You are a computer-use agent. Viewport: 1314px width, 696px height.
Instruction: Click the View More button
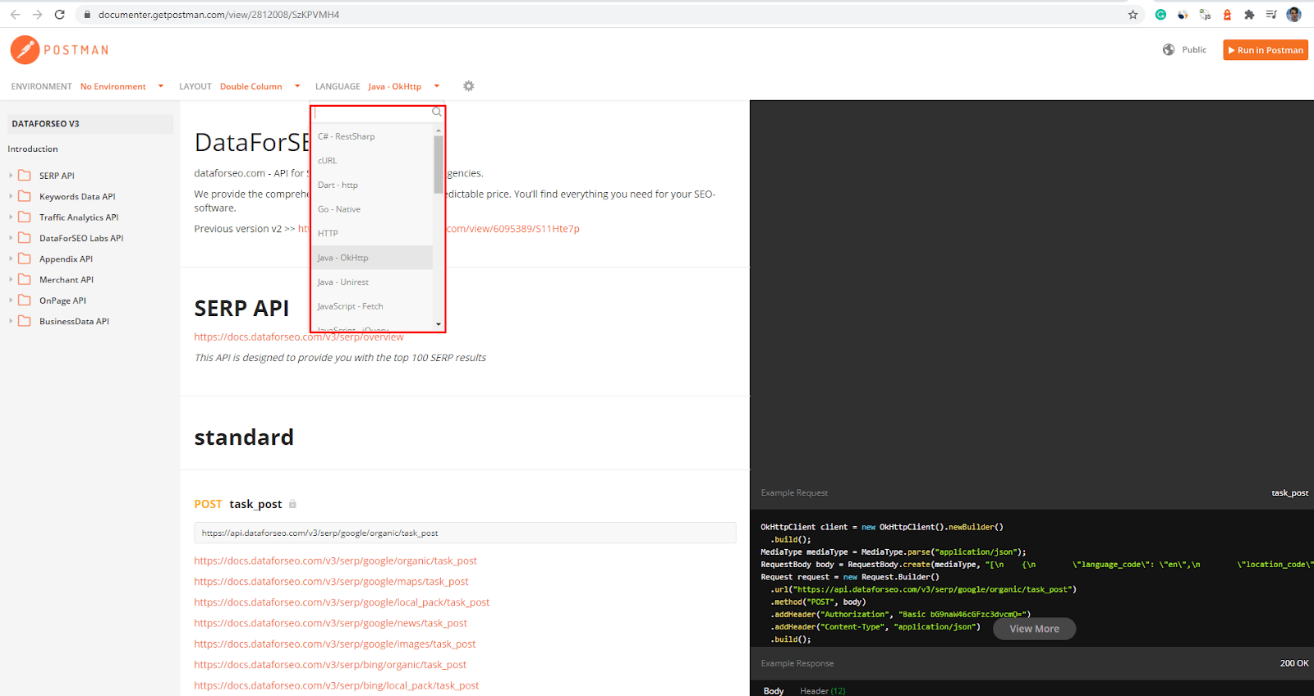(x=1034, y=629)
